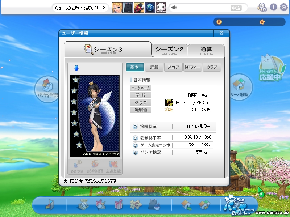Click the 接続状況 icon
This screenshot has height=217, width=290.
(135, 127)
